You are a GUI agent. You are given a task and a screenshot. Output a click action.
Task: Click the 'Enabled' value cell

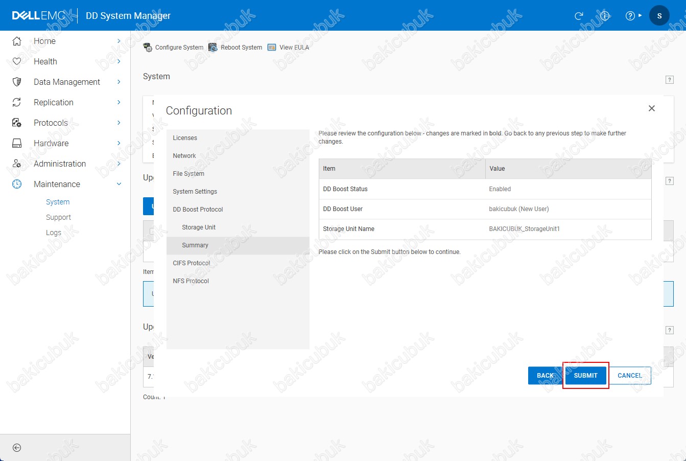(568, 189)
